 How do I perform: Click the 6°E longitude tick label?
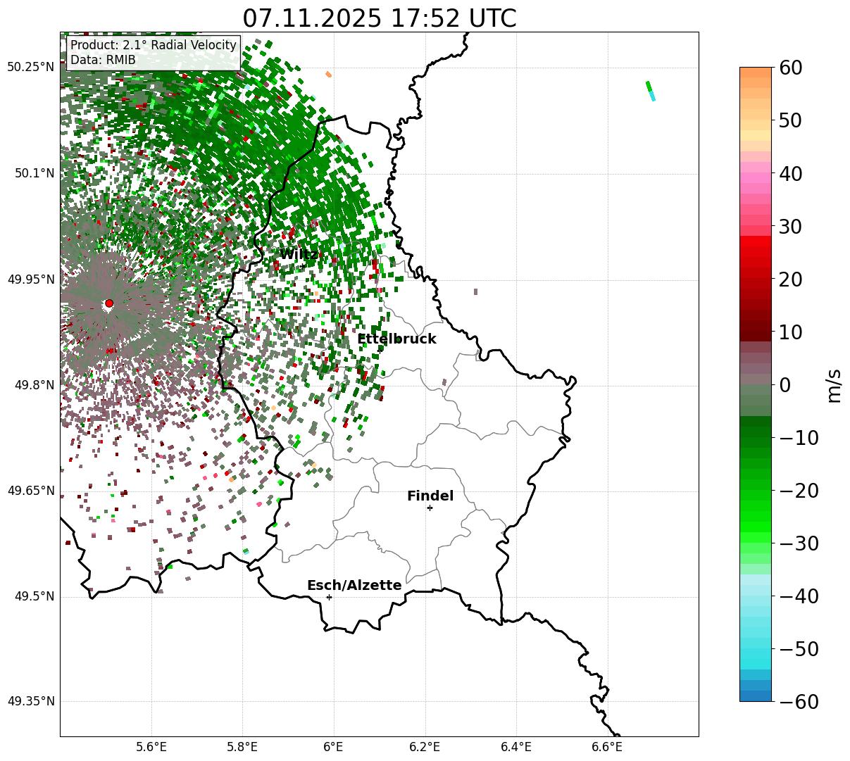pos(334,747)
